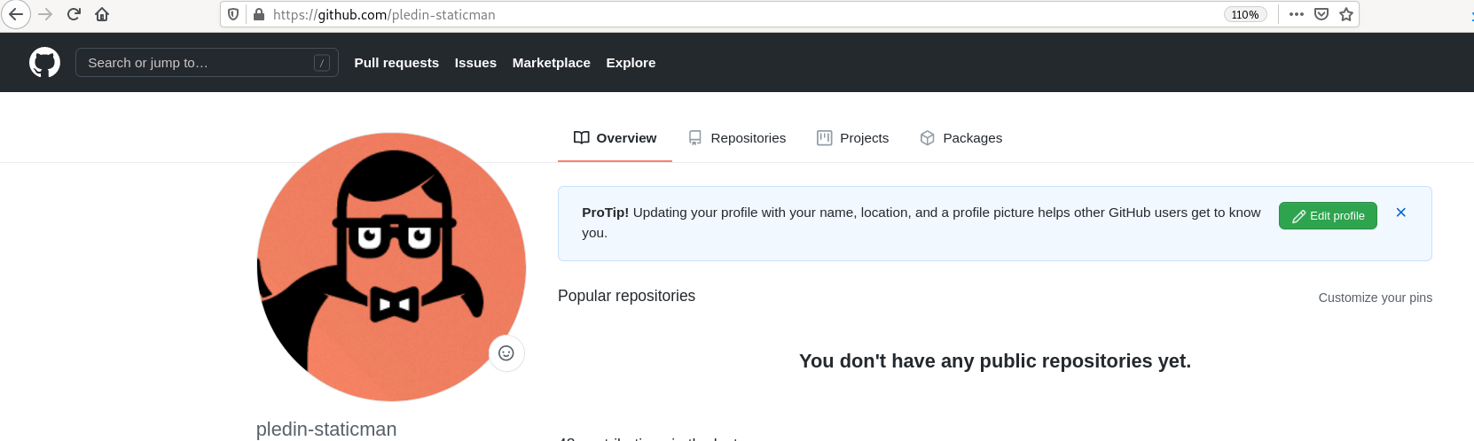
Task: Click the browser back arrow
Action: tap(16, 14)
